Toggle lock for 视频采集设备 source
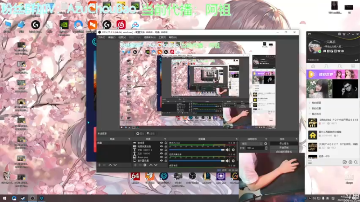This screenshot has width=360, height=202. (x=166, y=146)
